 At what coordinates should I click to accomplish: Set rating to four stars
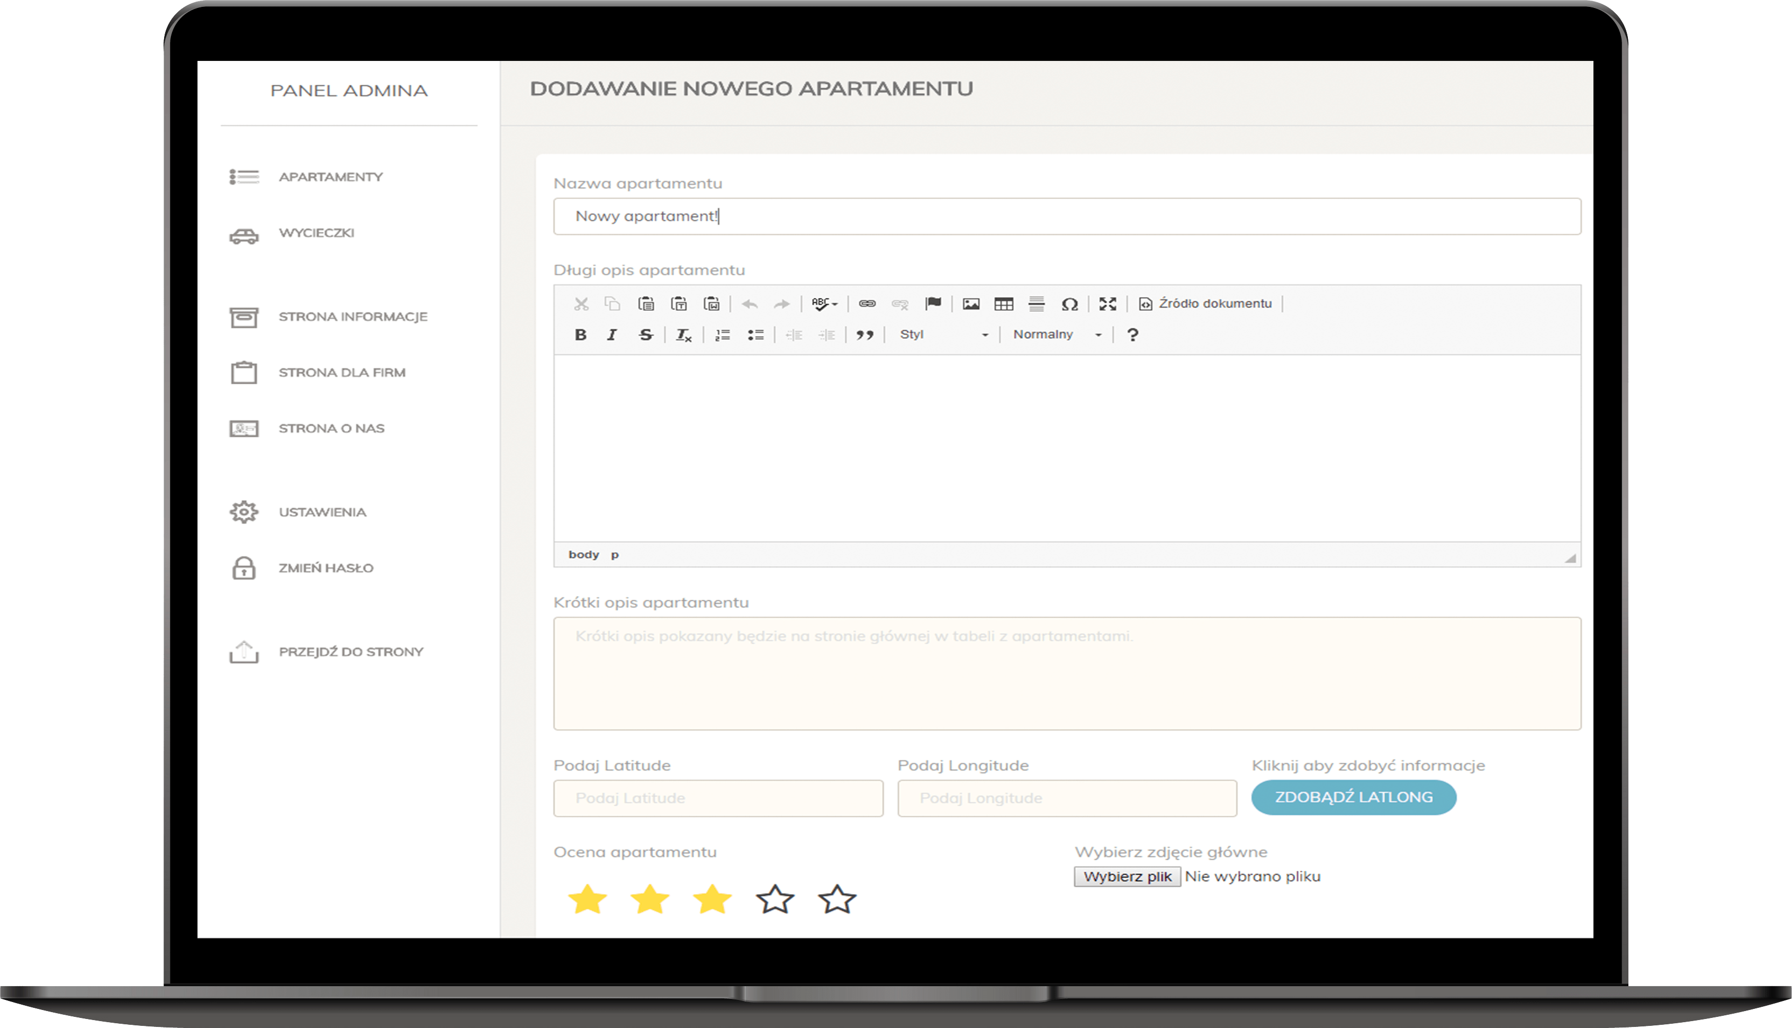[x=775, y=899]
